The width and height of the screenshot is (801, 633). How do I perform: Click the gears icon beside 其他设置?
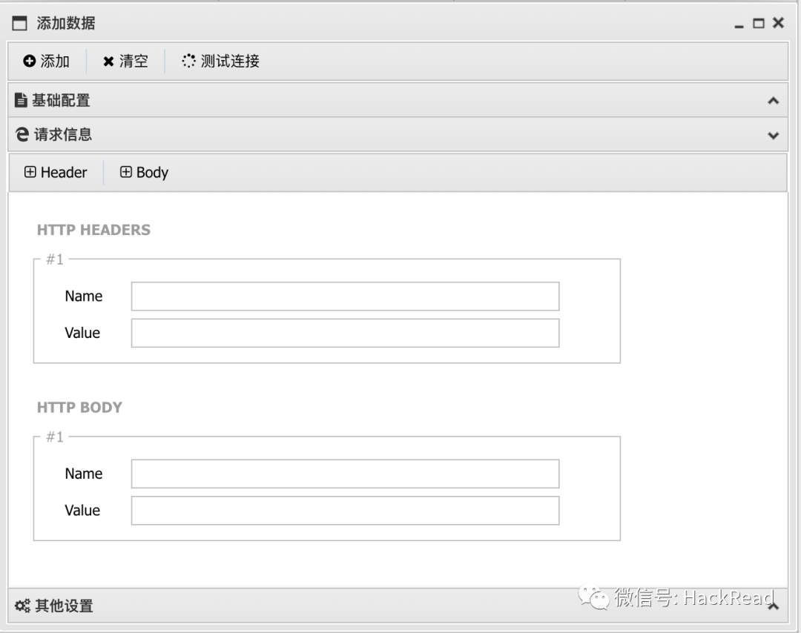[22, 606]
